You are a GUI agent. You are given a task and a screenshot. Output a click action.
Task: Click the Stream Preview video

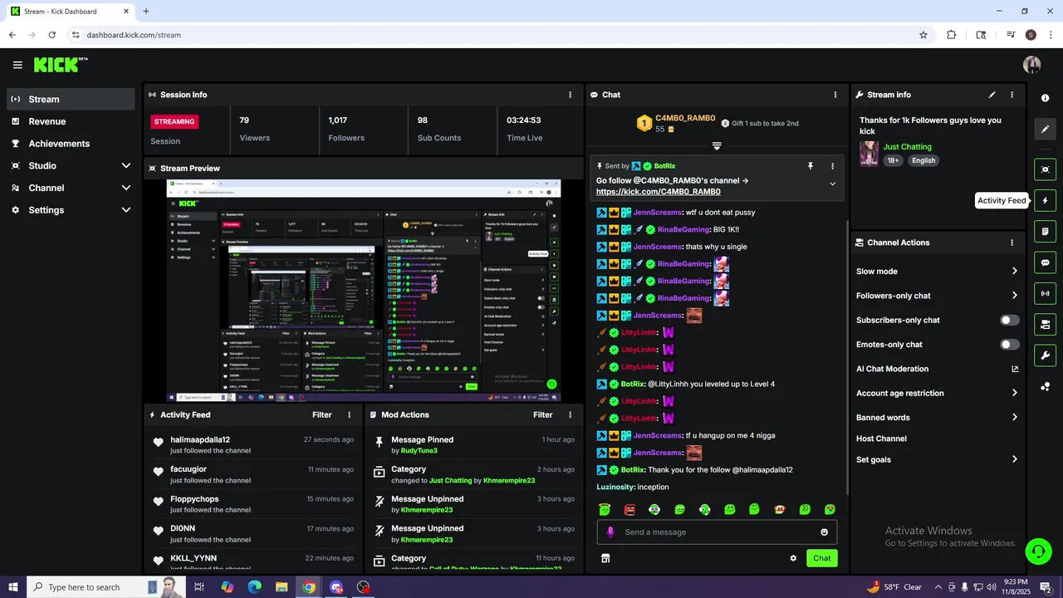(x=364, y=291)
